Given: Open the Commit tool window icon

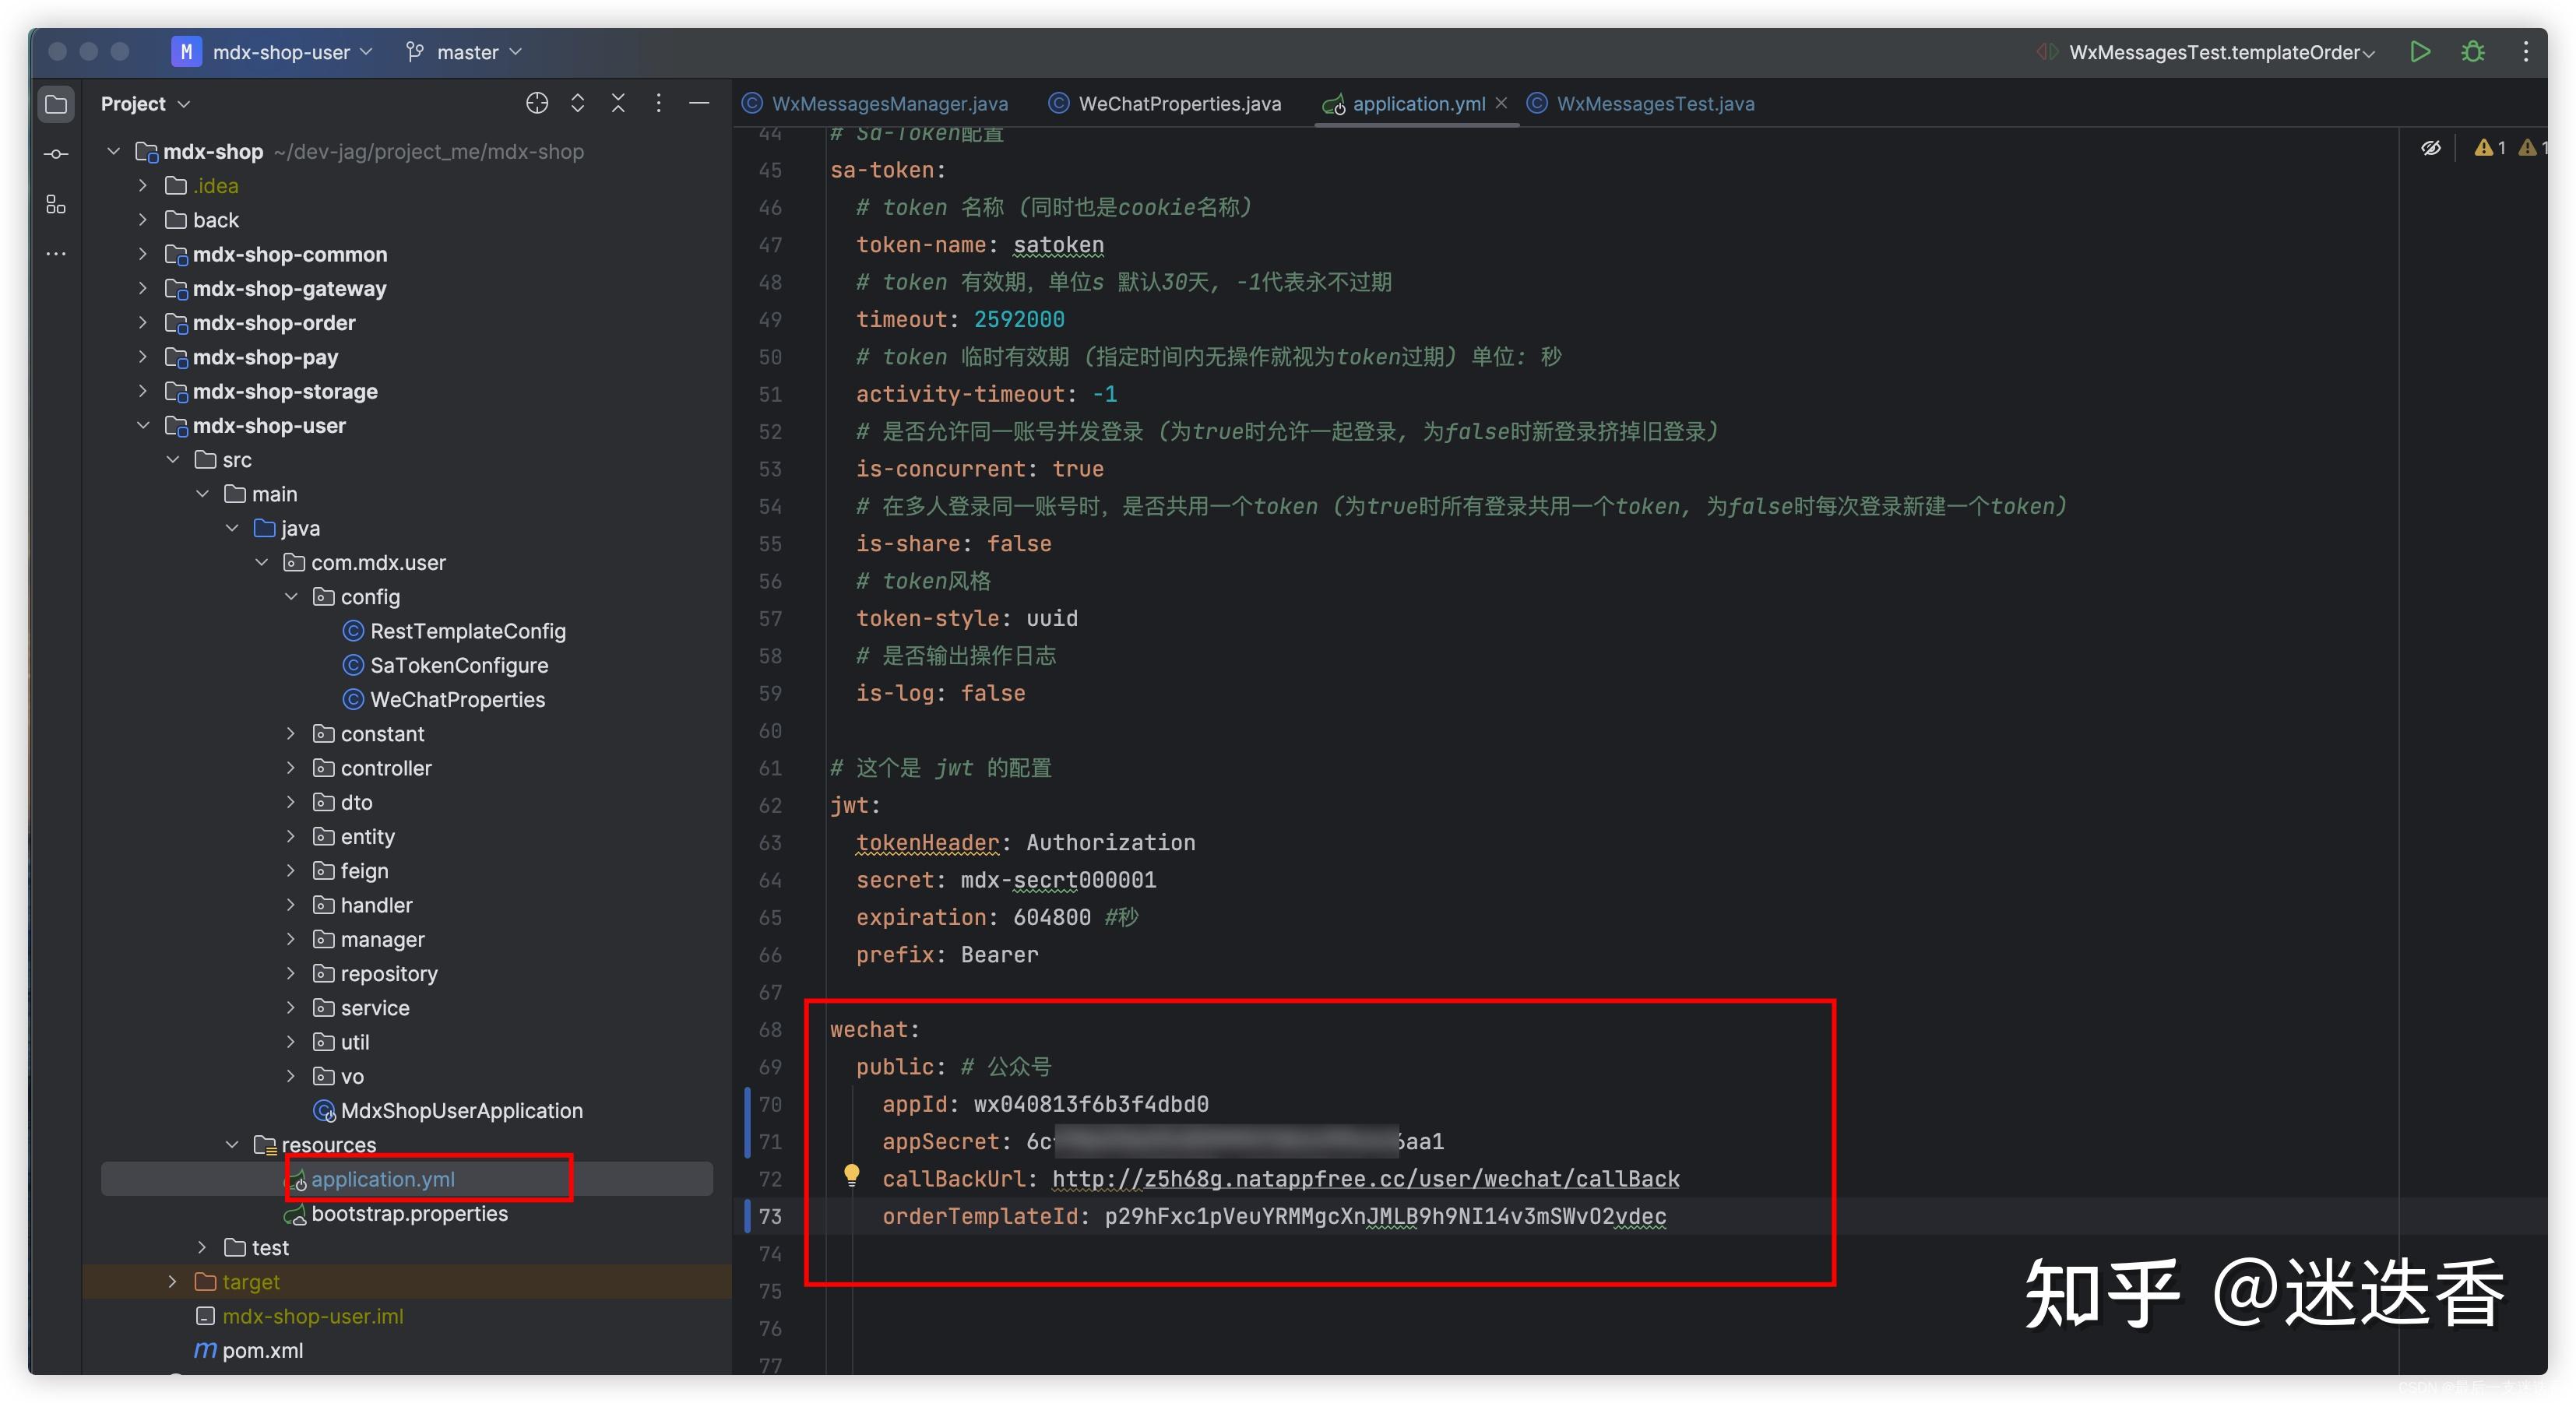Looking at the screenshot, I should point(56,154).
